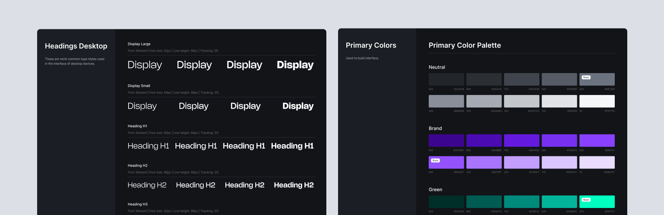The width and height of the screenshot is (664, 215).
Task: Click the "#222529" hex value
Action: [459, 89]
